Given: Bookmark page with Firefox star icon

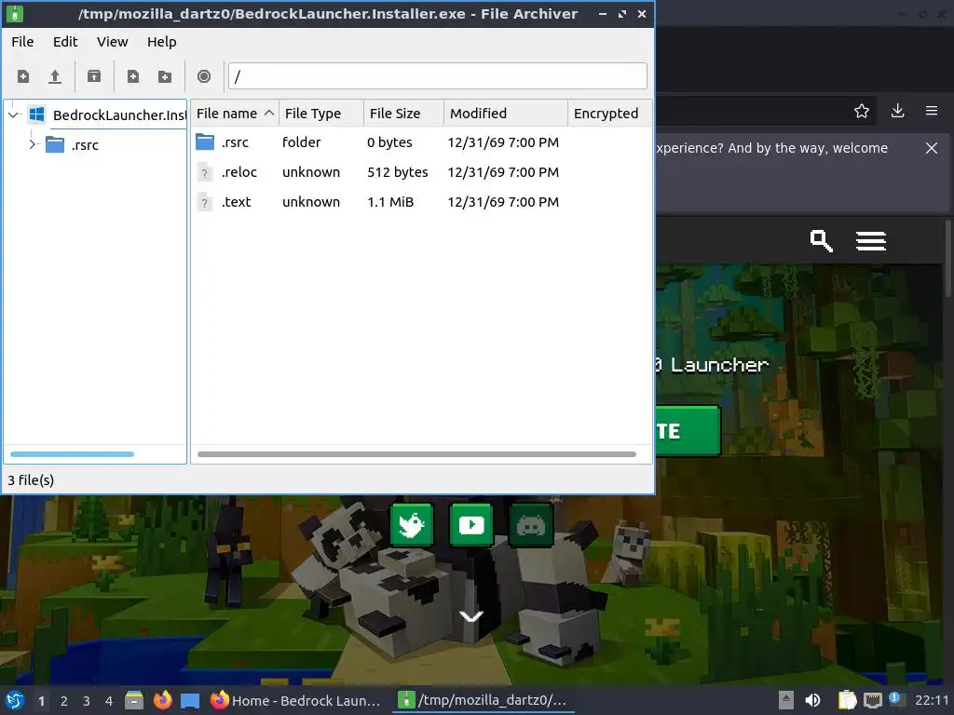Looking at the screenshot, I should point(862,111).
